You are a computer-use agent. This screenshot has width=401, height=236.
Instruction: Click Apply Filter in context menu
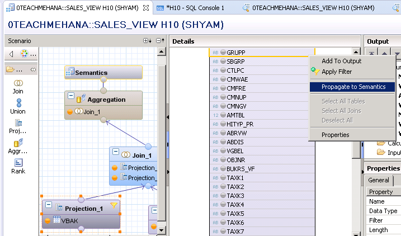337,72
